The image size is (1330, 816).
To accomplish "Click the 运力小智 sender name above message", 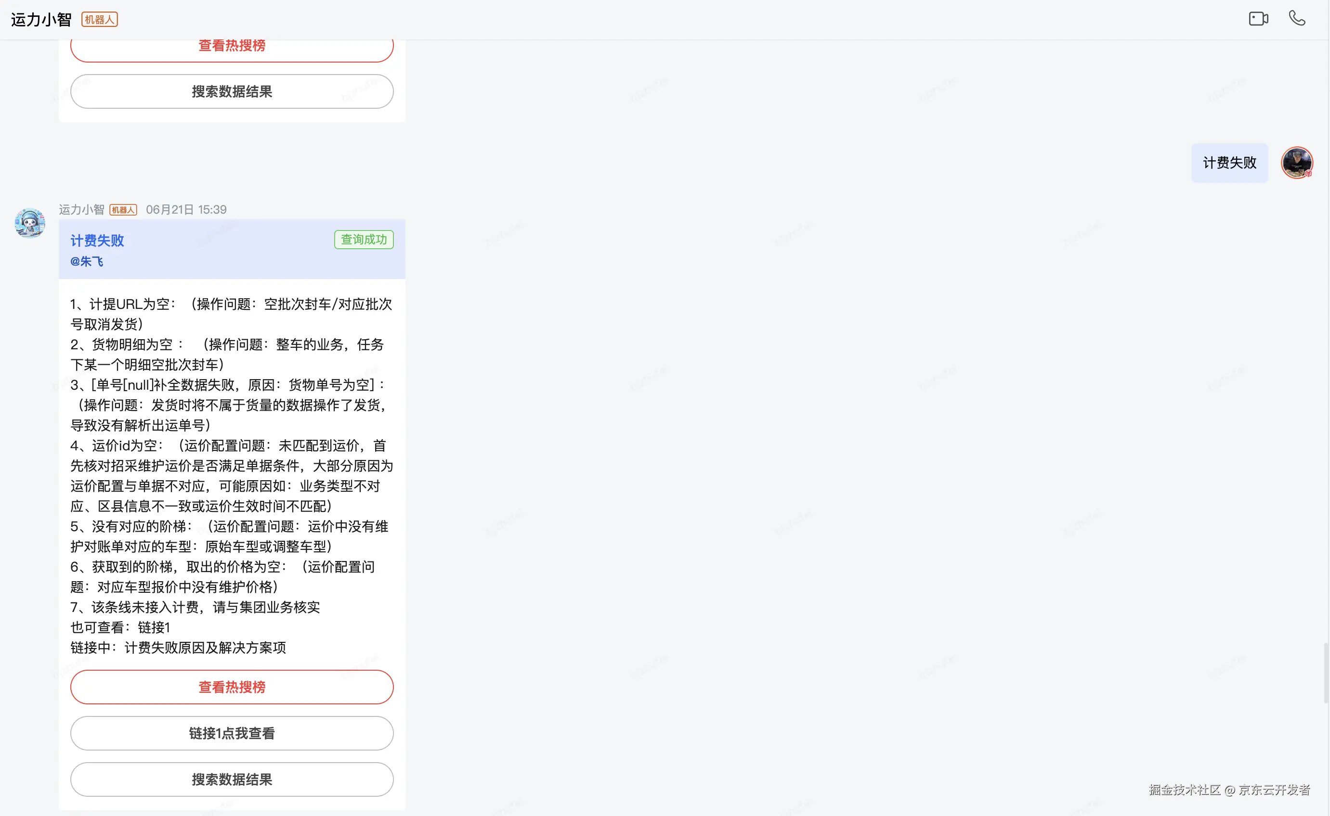I will coord(81,209).
